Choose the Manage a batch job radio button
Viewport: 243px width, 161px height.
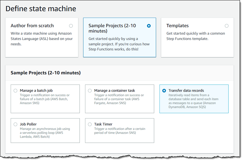pyautogui.click(x=15, y=91)
